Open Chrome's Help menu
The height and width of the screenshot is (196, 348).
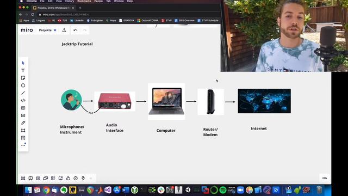tap(130, 1)
